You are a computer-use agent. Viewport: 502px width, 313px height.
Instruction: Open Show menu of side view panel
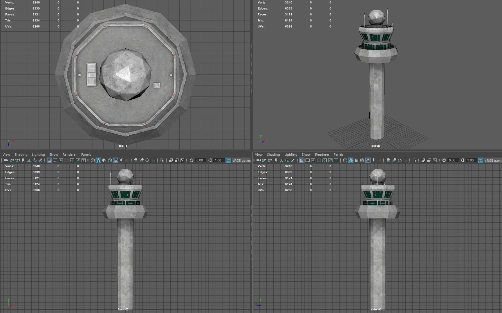click(306, 154)
